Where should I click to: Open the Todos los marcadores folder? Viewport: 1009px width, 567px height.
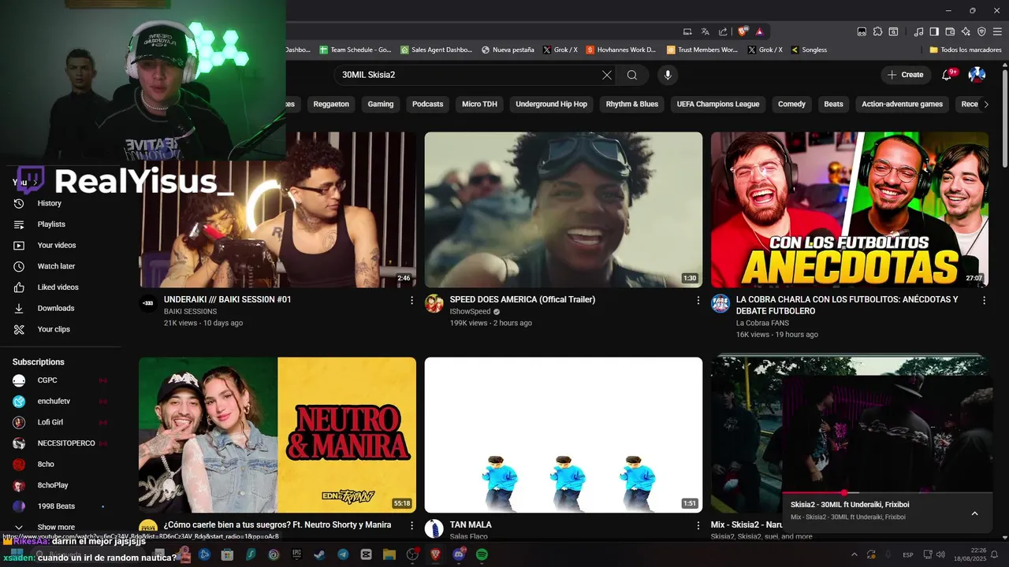[x=966, y=50]
